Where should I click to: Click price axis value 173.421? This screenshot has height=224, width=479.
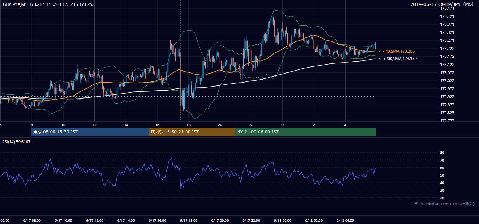pyautogui.click(x=446, y=16)
